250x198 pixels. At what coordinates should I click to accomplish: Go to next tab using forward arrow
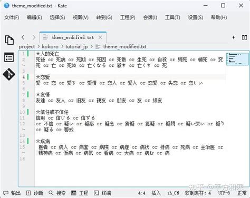pos(34,37)
